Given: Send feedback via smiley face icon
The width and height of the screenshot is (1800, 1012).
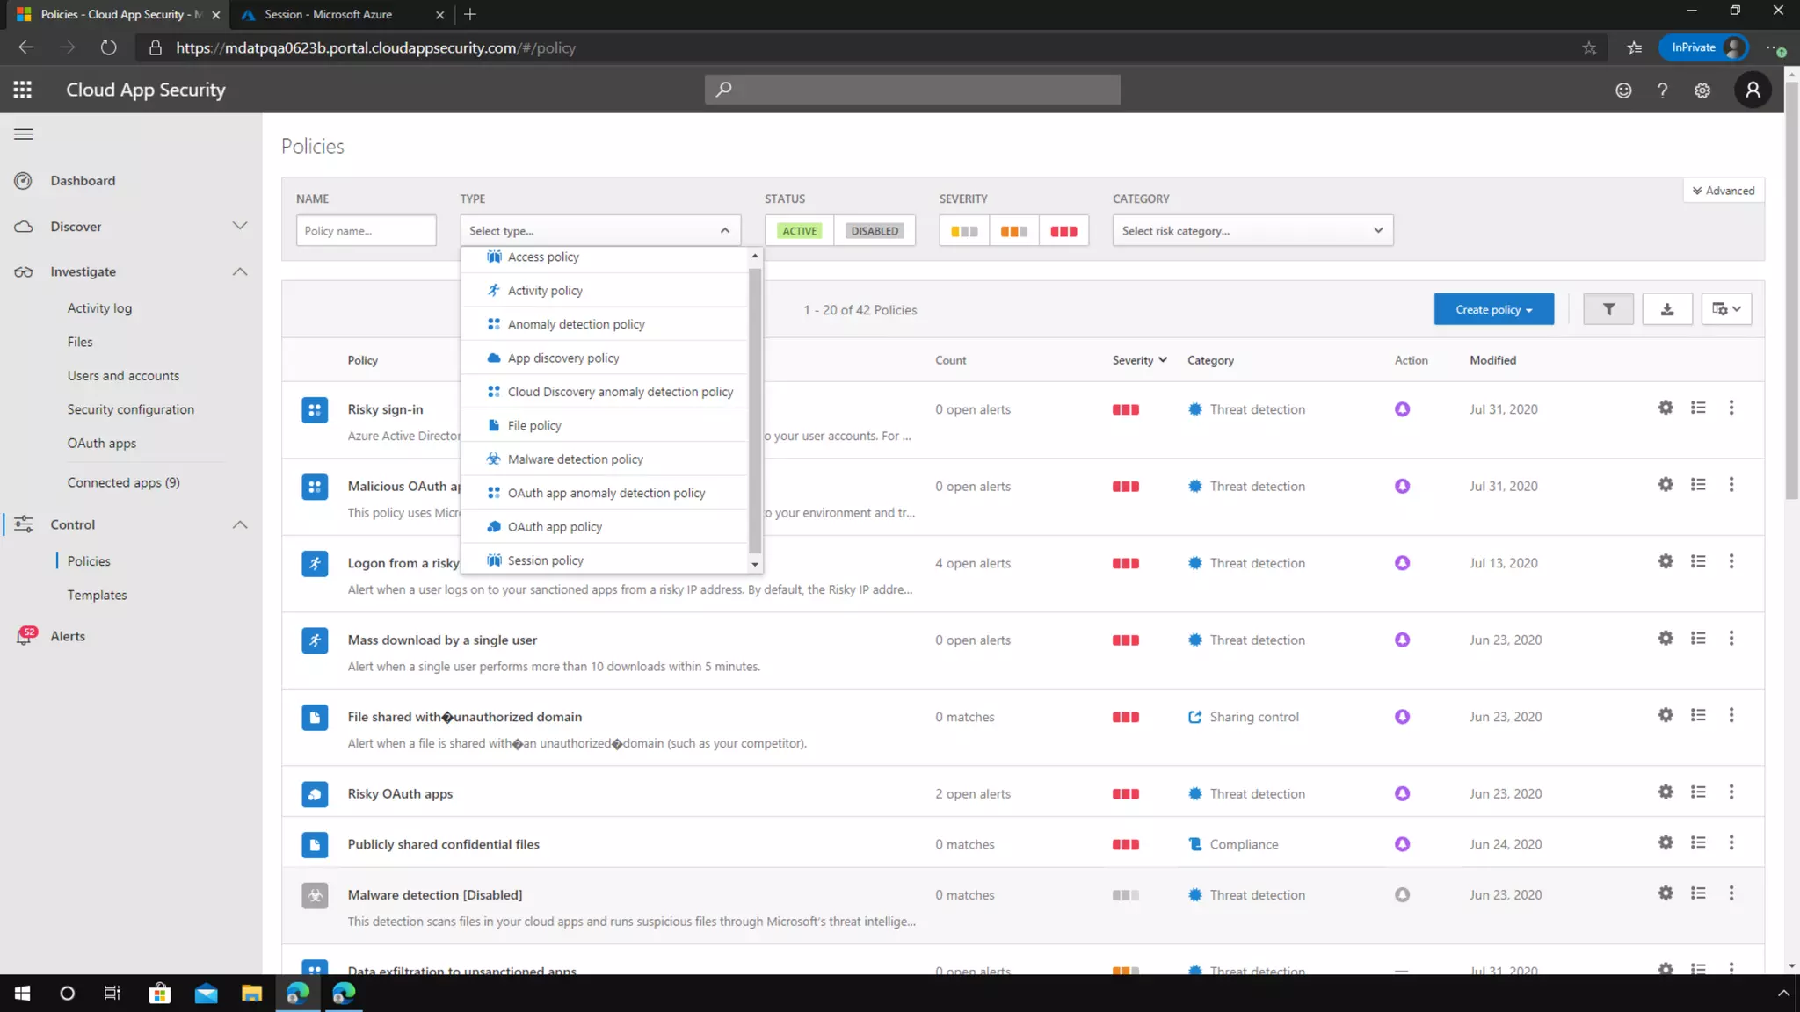Looking at the screenshot, I should [1623, 90].
